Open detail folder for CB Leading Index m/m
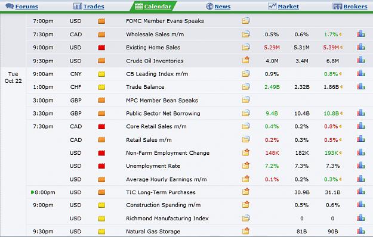Screen dimensions: 373x237 pyautogui.click(x=246, y=74)
